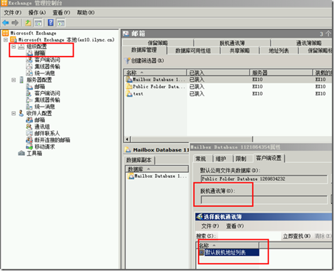Select Mailbox Database 1... in database copies list
This screenshot has height=271, width=334.
click(x=157, y=176)
